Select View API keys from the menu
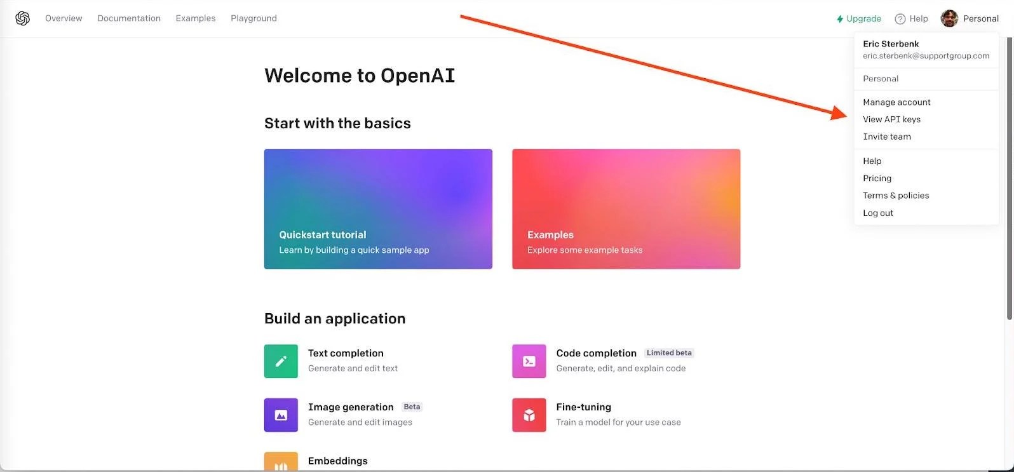The image size is (1014, 472). [891, 119]
